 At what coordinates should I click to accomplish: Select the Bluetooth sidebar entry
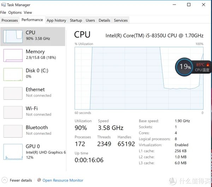coord(35,130)
